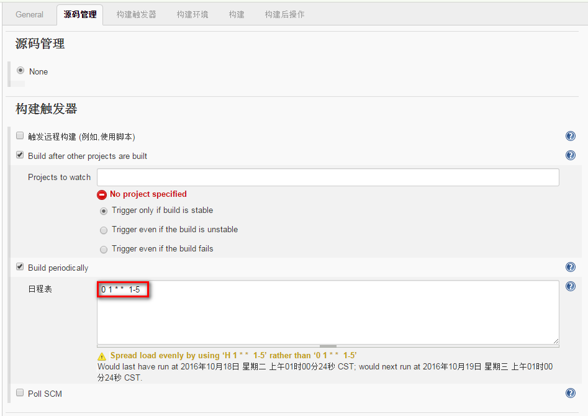The width and height of the screenshot is (588, 416).
Task: Open help icon for Poll SCM
Action: pyautogui.click(x=571, y=393)
